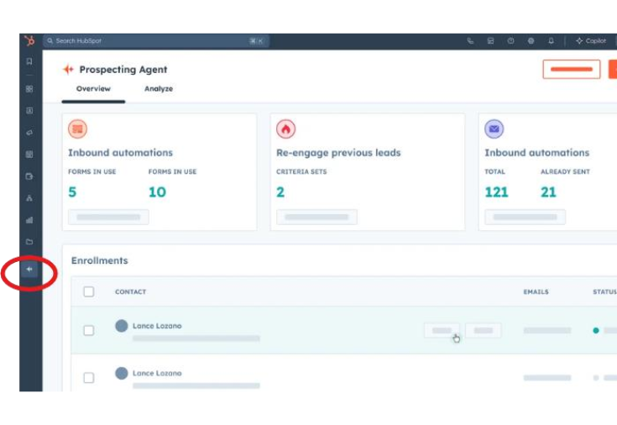Open the Marketing megaphone sidebar icon
This screenshot has width=617, height=425.
pos(29,133)
